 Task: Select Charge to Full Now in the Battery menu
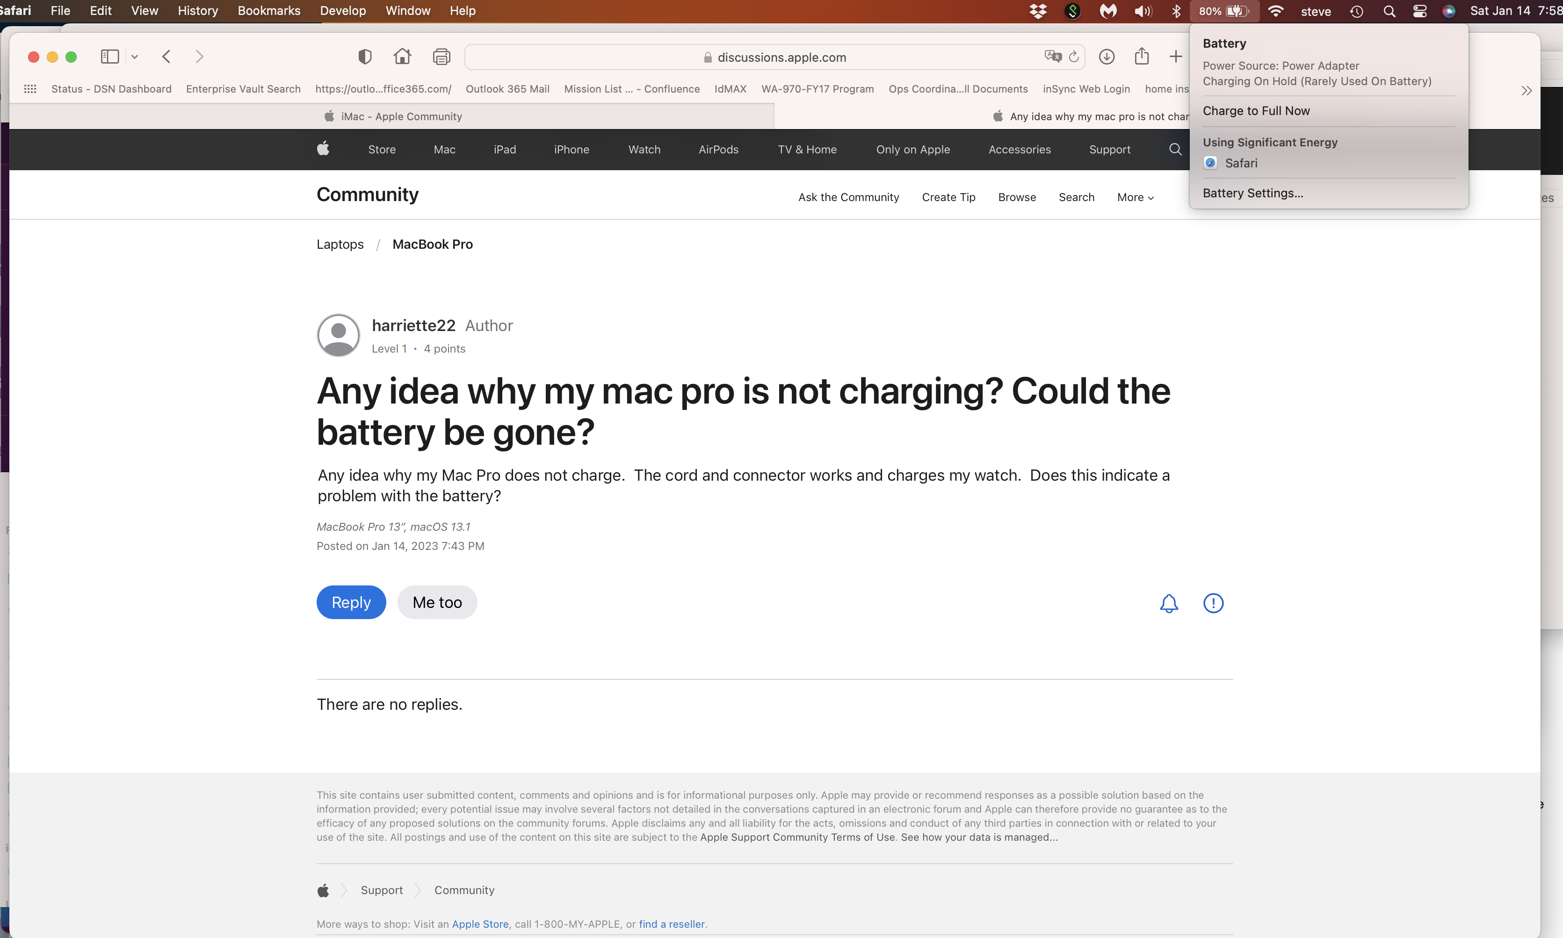(x=1256, y=110)
